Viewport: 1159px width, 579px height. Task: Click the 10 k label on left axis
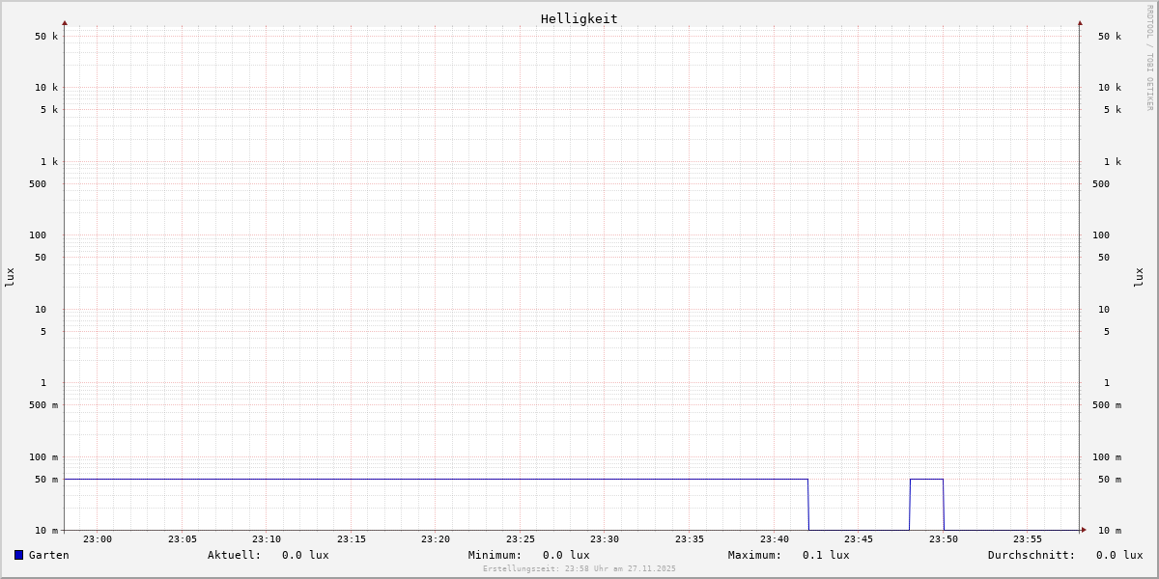click(46, 88)
